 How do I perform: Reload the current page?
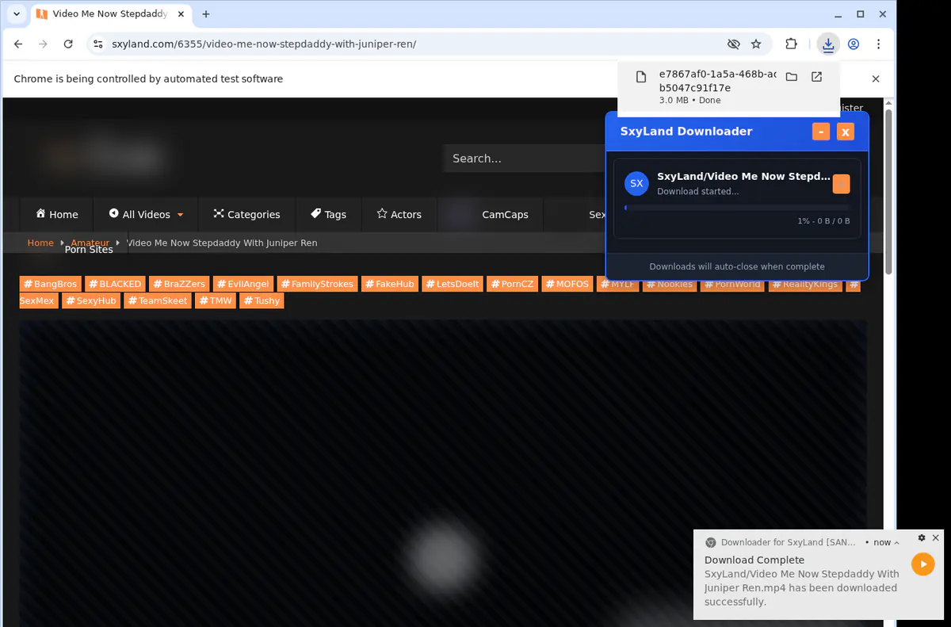click(x=68, y=44)
